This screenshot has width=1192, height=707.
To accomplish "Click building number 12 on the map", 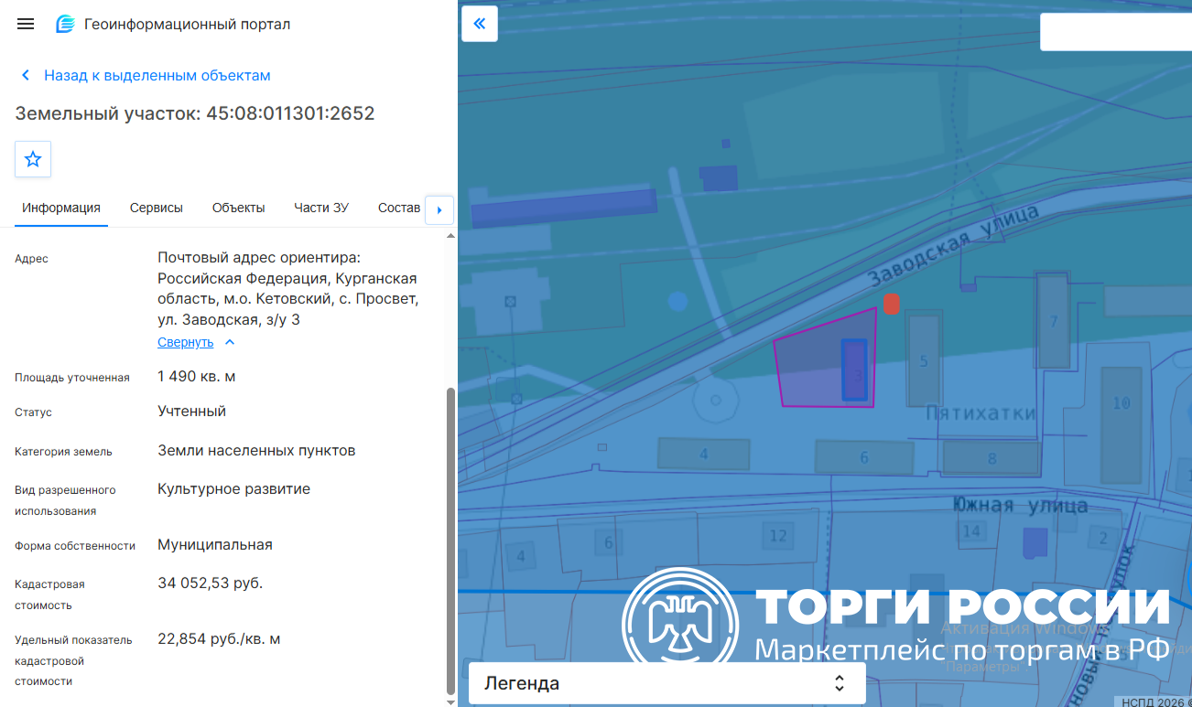I will [x=778, y=535].
